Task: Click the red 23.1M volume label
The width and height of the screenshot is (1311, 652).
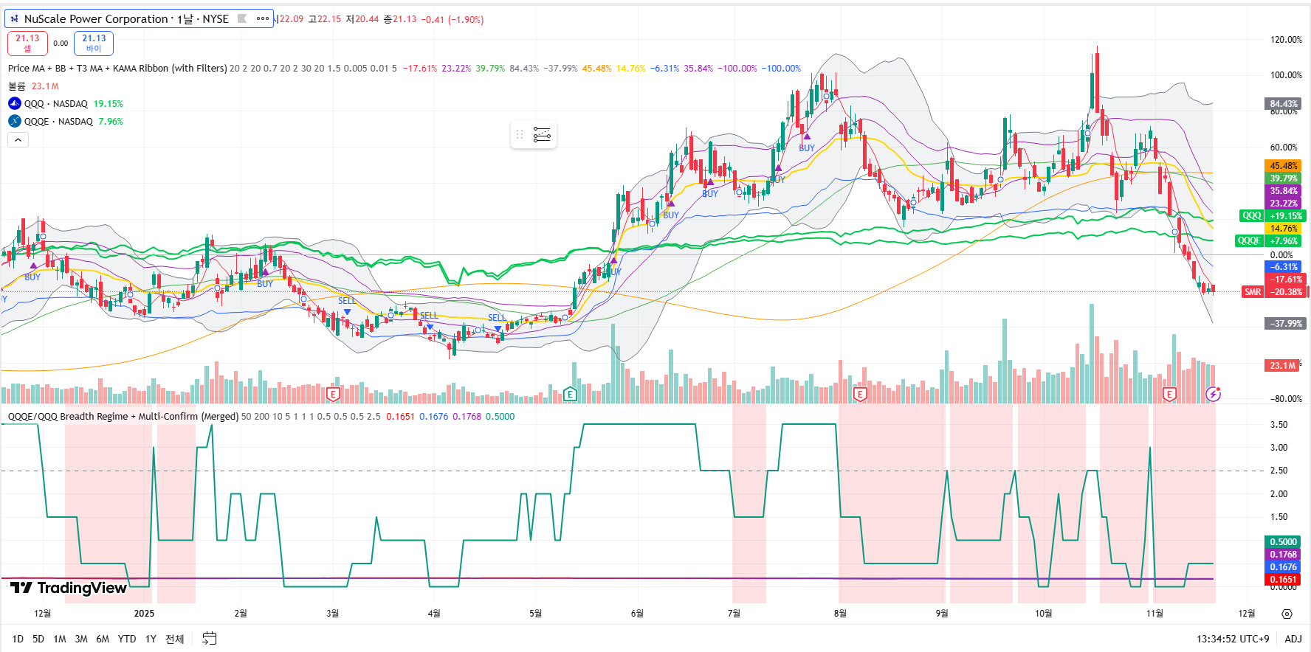Action: (x=1283, y=366)
